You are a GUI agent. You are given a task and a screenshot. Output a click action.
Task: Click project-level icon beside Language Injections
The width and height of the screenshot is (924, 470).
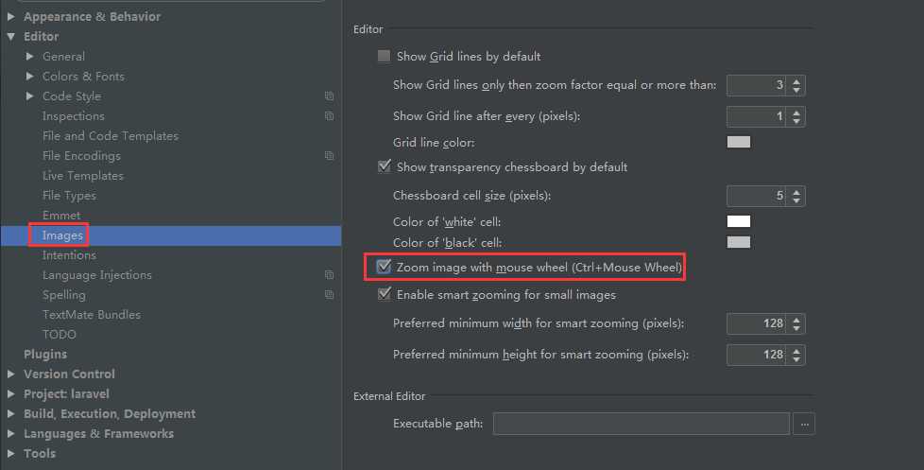(329, 275)
